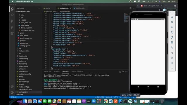Open Finder from the Dock

pos(25,101)
